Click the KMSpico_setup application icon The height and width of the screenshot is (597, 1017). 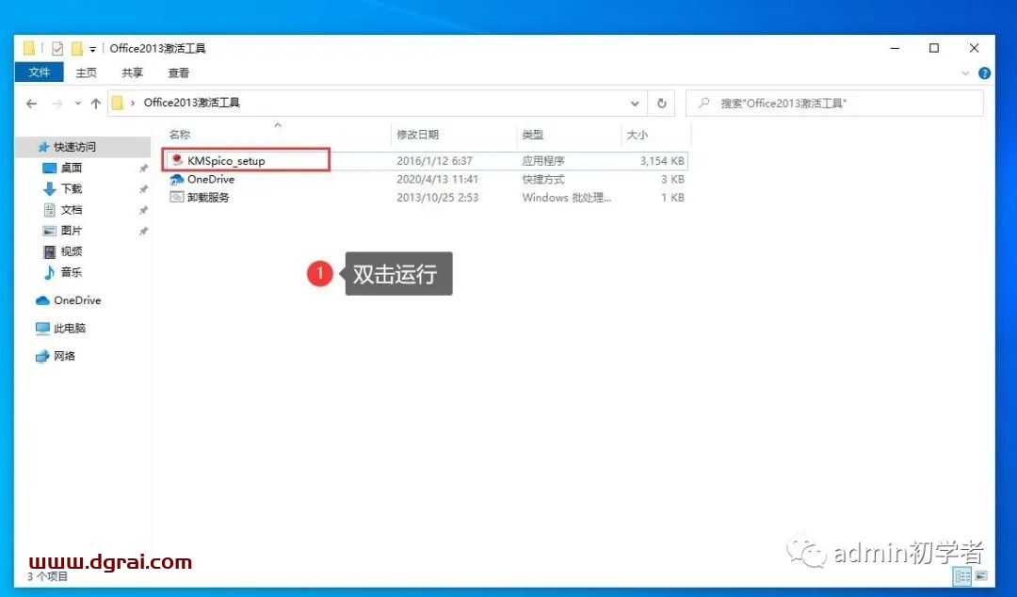(x=177, y=160)
